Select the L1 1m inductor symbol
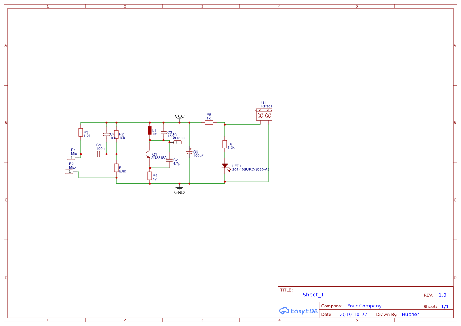The width and height of the screenshot is (461, 326). click(x=150, y=131)
